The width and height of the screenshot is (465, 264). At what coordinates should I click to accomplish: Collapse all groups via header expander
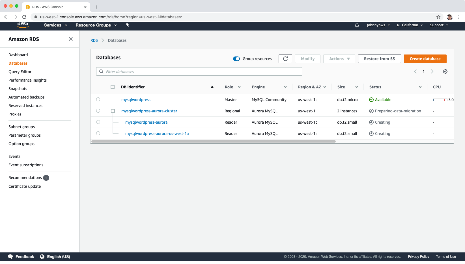113,87
